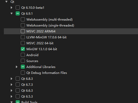Expand the Additional Libraries node
The image size is (138, 103).
point(17,67)
